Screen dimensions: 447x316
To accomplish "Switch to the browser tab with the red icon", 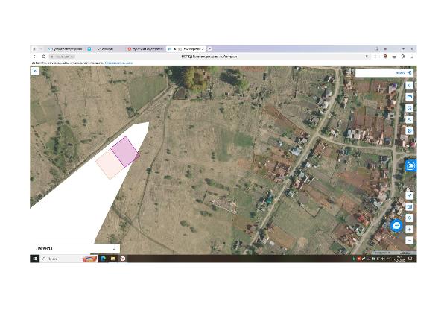I will tap(145, 49).
